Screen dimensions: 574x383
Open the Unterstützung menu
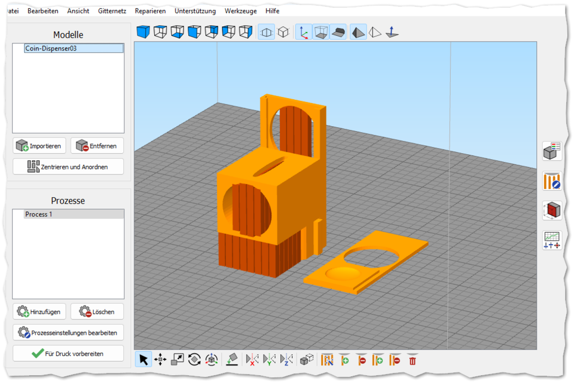(x=195, y=11)
